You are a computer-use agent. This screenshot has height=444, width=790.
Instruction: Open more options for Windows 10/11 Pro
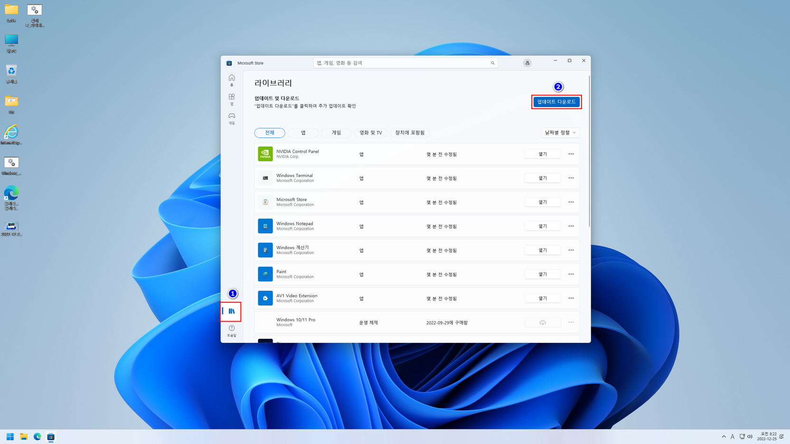(x=571, y=322)
